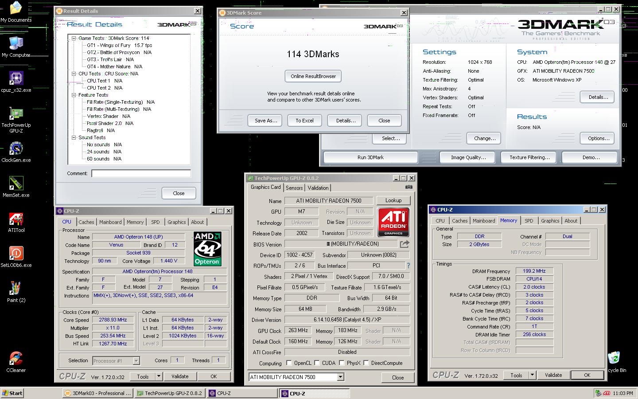
Task: Click the ATI Radeon logo in GPU-Z
Action: pos(393,223)
